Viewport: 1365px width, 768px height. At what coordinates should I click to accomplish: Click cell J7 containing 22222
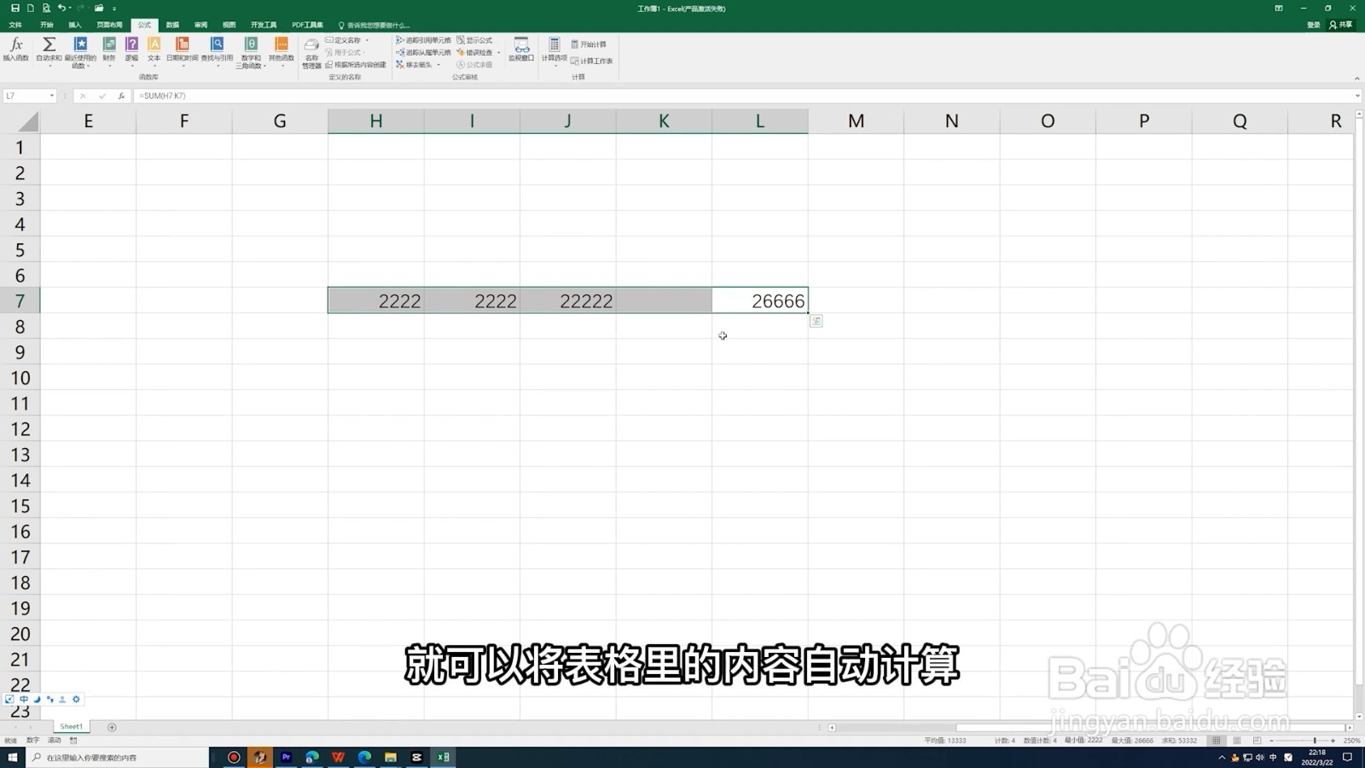(568, 300)
